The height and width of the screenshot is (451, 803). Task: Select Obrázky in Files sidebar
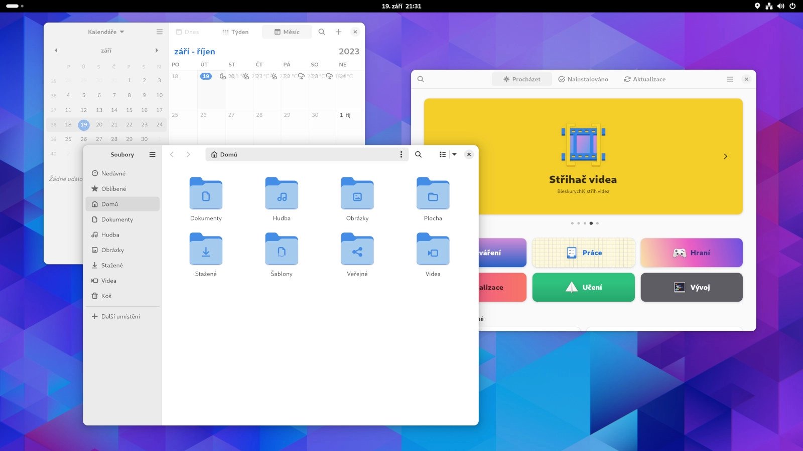123,250
